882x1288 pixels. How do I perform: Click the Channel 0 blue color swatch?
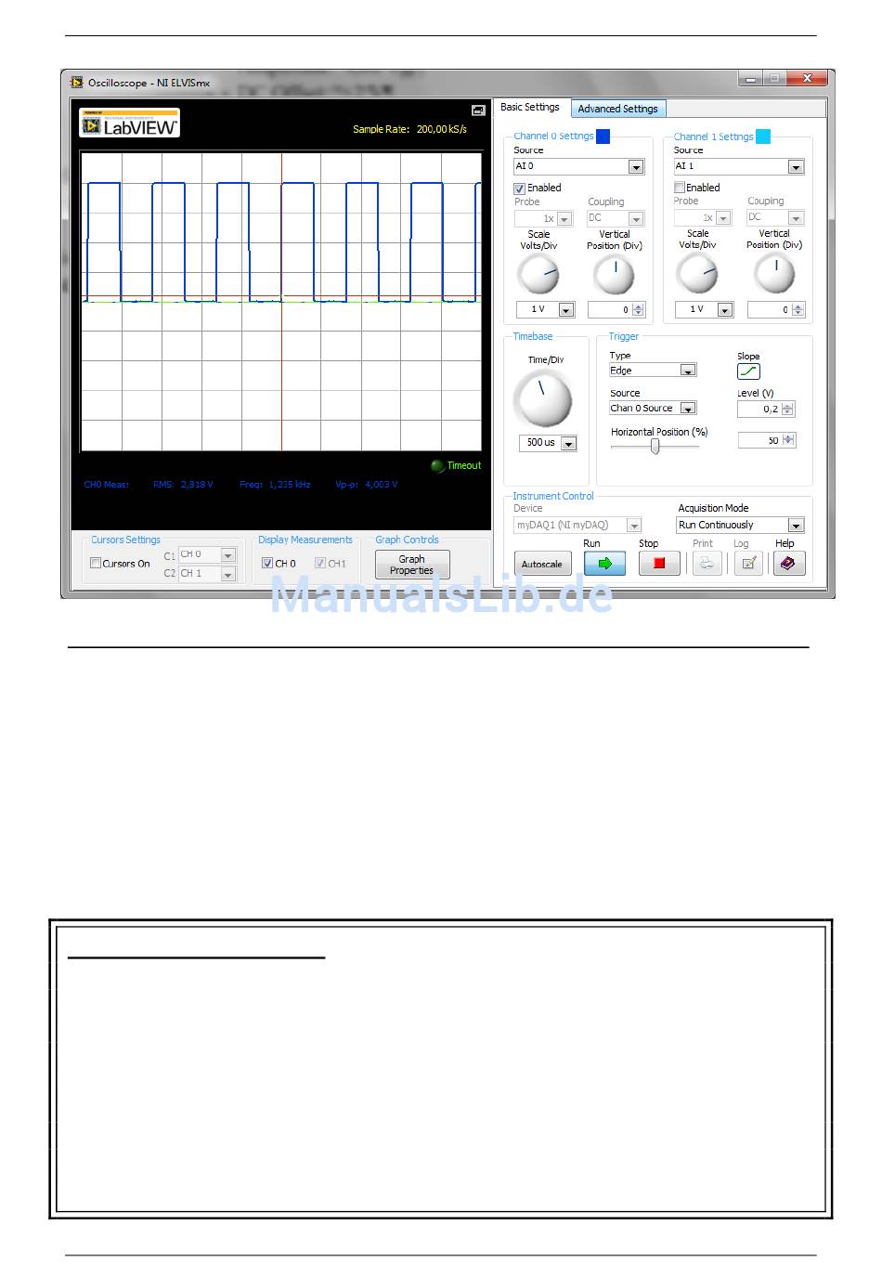(x=603, y=137)
